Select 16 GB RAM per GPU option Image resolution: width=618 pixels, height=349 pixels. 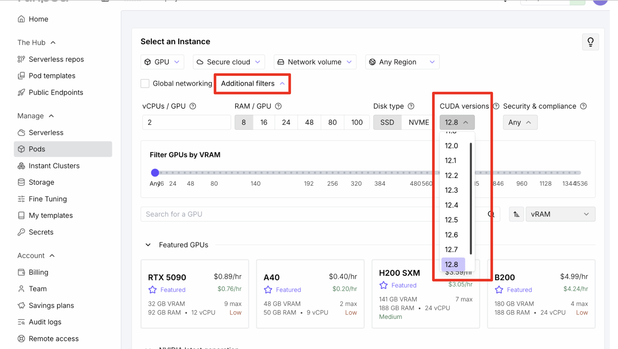(x=264, y=122)
